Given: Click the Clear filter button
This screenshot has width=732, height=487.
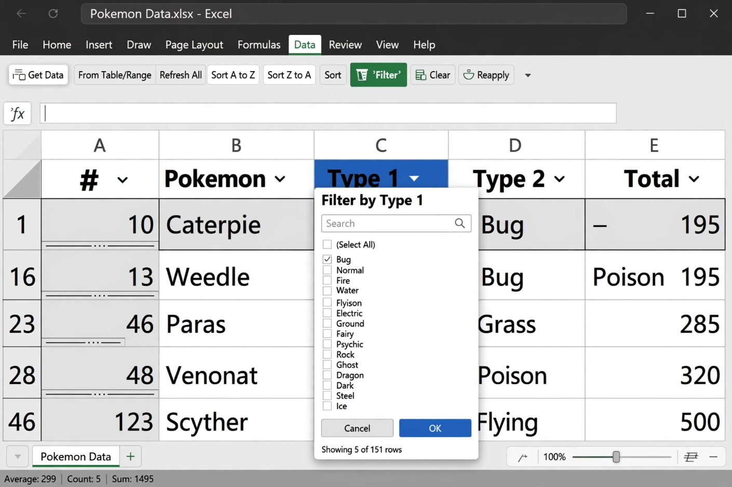Looking at the screenshot, I should click(x=433, y=75).
